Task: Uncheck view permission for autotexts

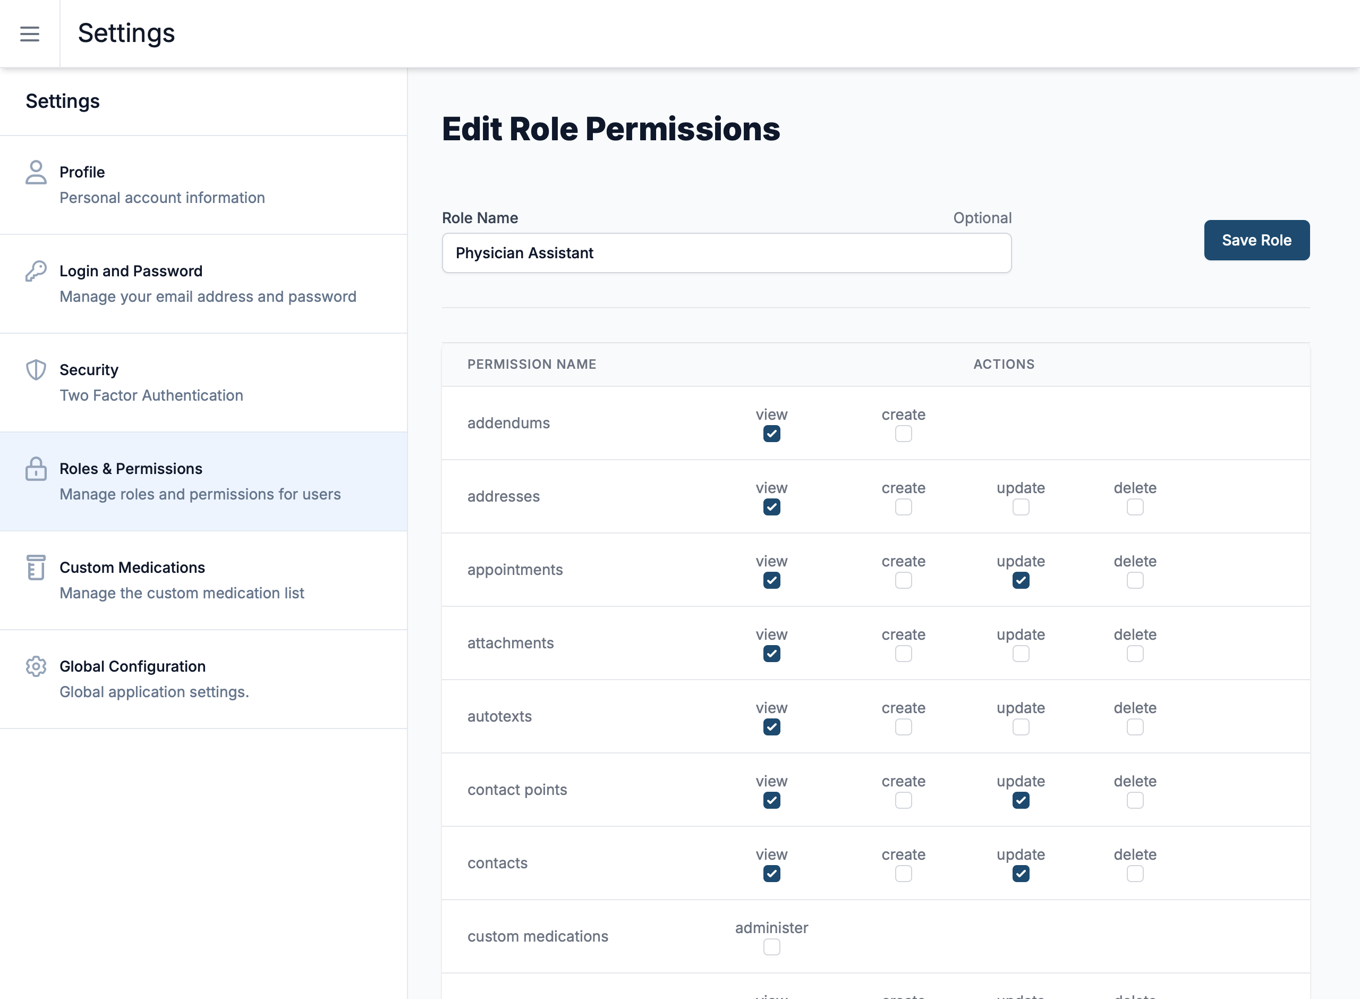Action: pos(771,727)
